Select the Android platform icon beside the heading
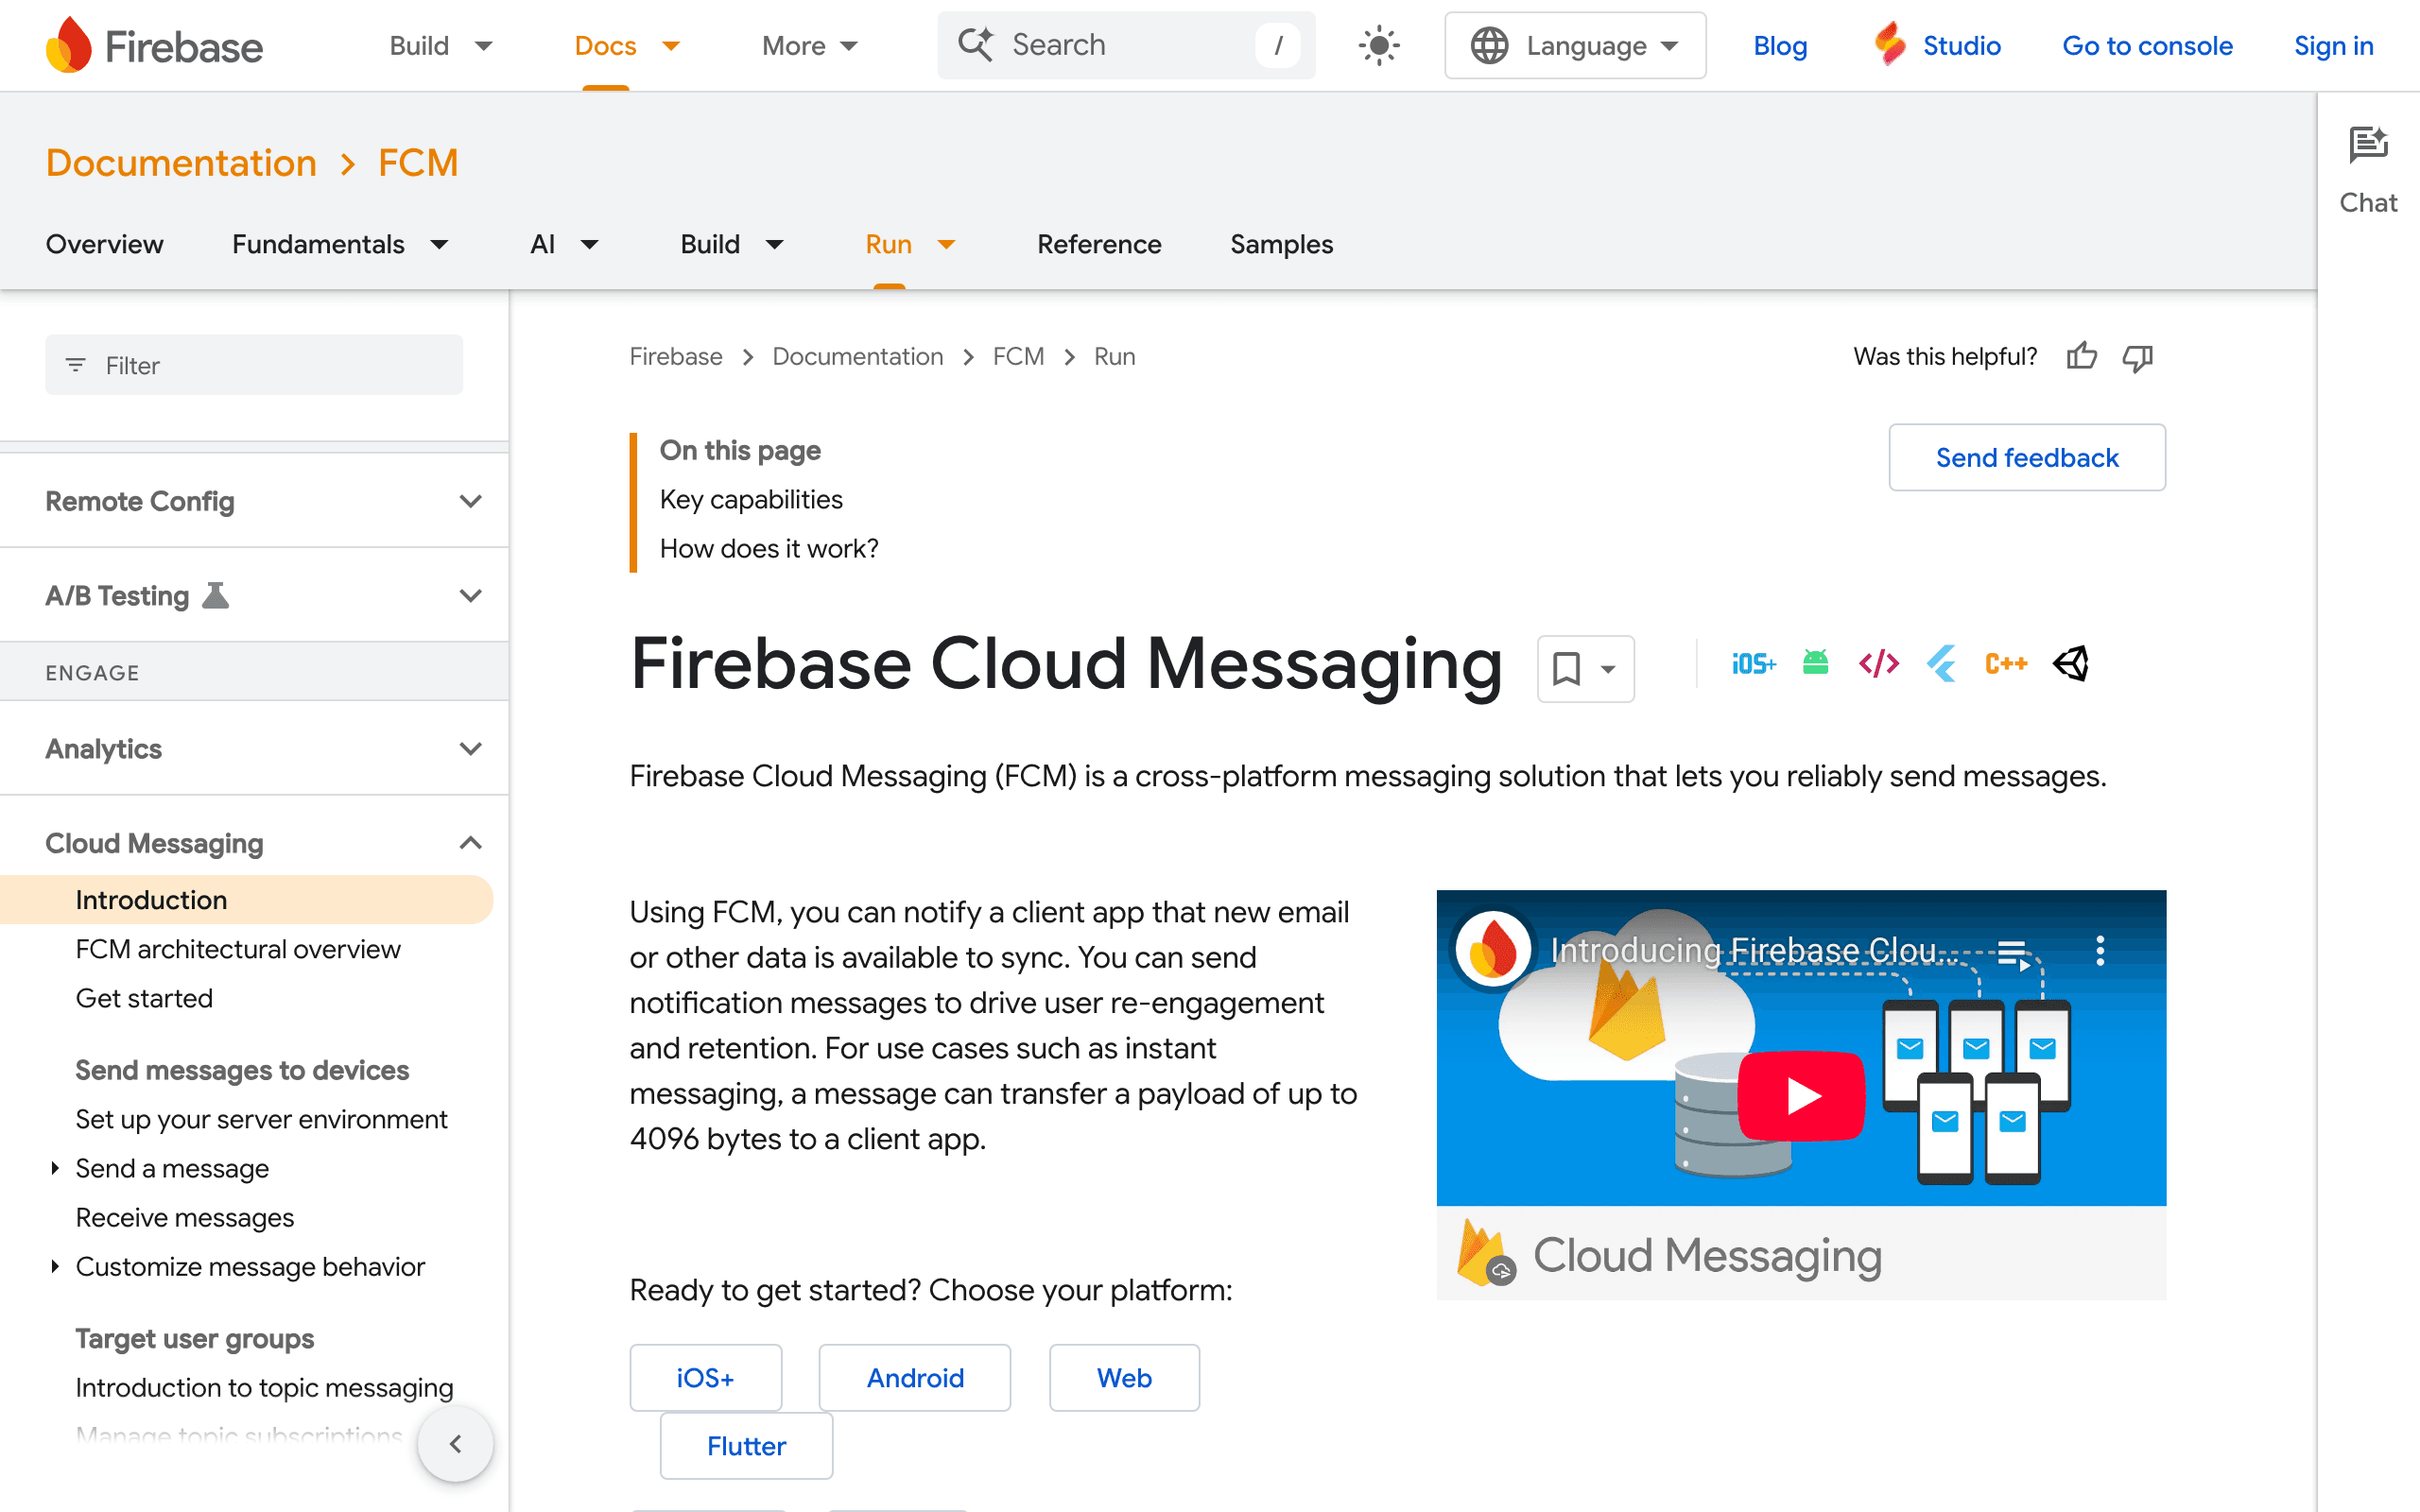 [x=1815, y=663]
